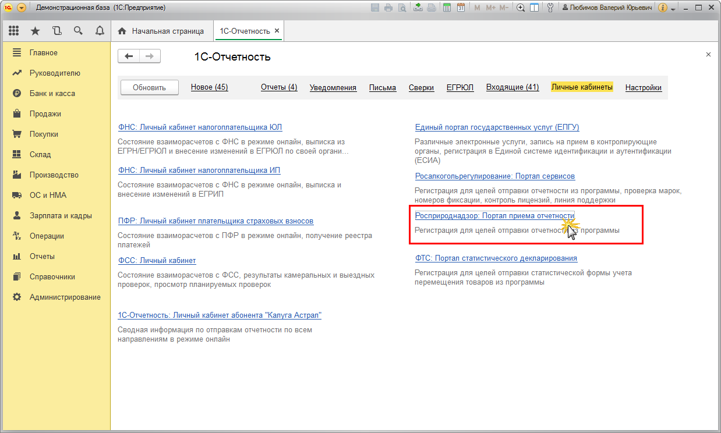Open Новое (45) link
This screenshot has width=721, height=433.
210,87
